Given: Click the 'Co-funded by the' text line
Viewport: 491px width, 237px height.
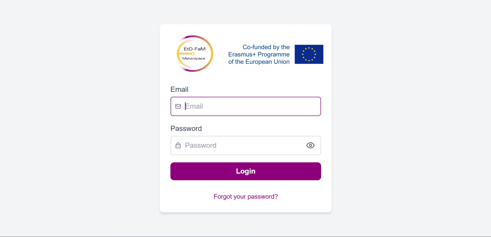Looking at the screenshot, I should tap(266, 47).
